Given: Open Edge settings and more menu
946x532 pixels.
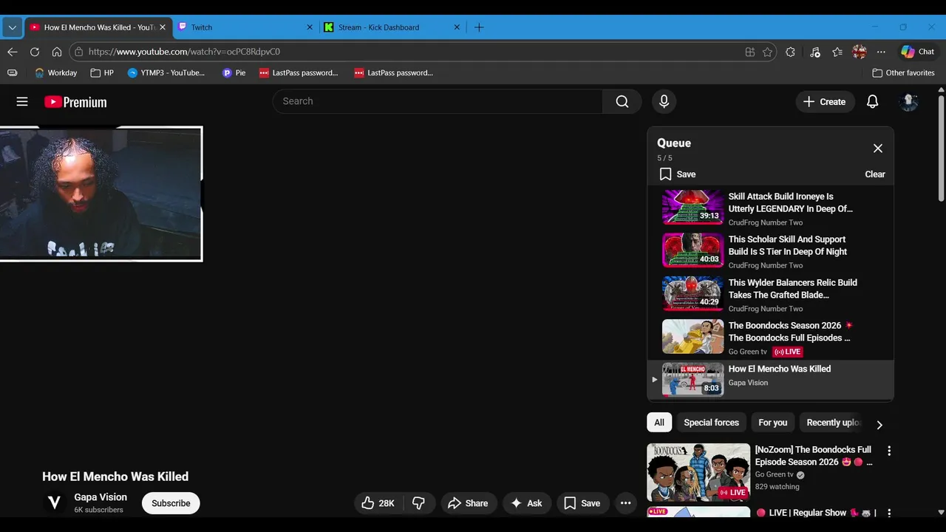Looking at the screenshot, I should pyautogui.click(x=881, y=52).
